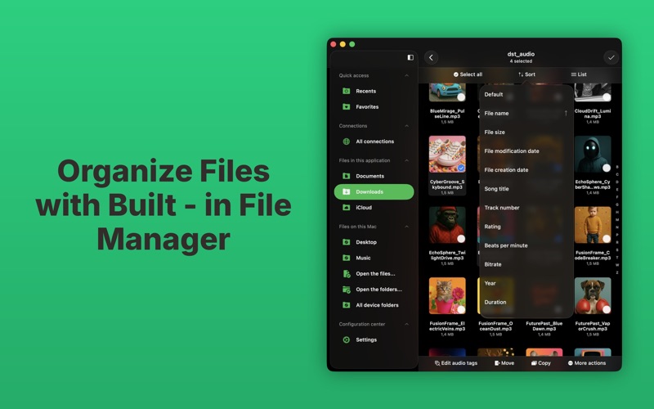The width and height of the screenshot is (654, 409).
Task: Toggle selection circle on EchoSphere_TwilightDrive.mp3
Action: pos(461,239)
